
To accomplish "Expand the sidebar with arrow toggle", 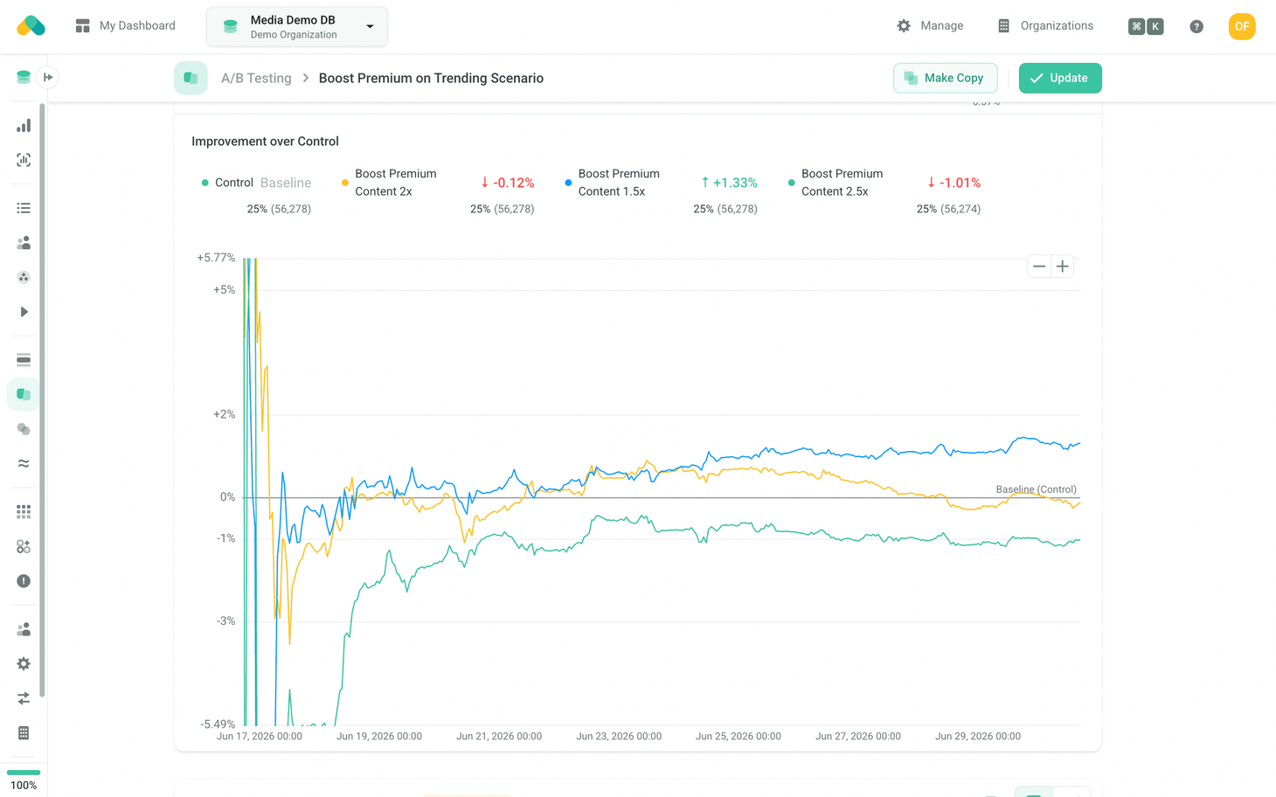I will (x=48, y=78).
